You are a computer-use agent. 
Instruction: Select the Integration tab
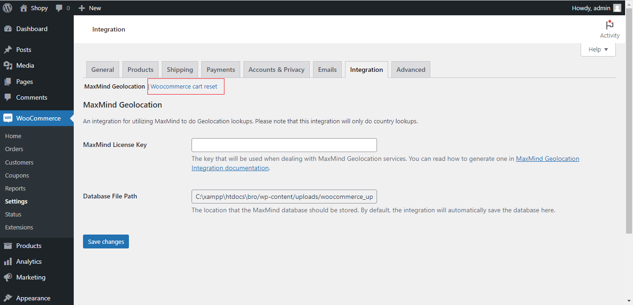click(366, 70)
